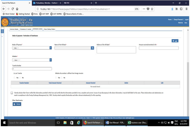Switch to the Particulars of Transfer tab
Image resolution: width=190 pixels, height=127 pixels.
(x=25, y=29)
